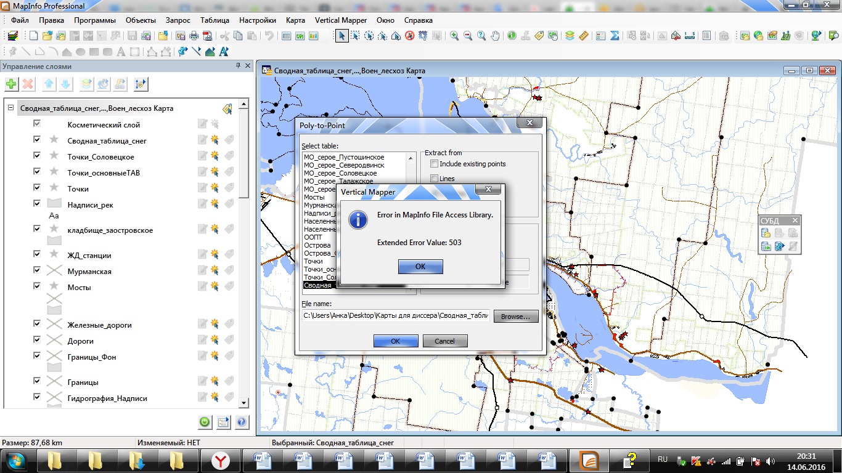Open the Vertical Mapper menu
Viewport: 842px width, 473px height.
(341, 20)
